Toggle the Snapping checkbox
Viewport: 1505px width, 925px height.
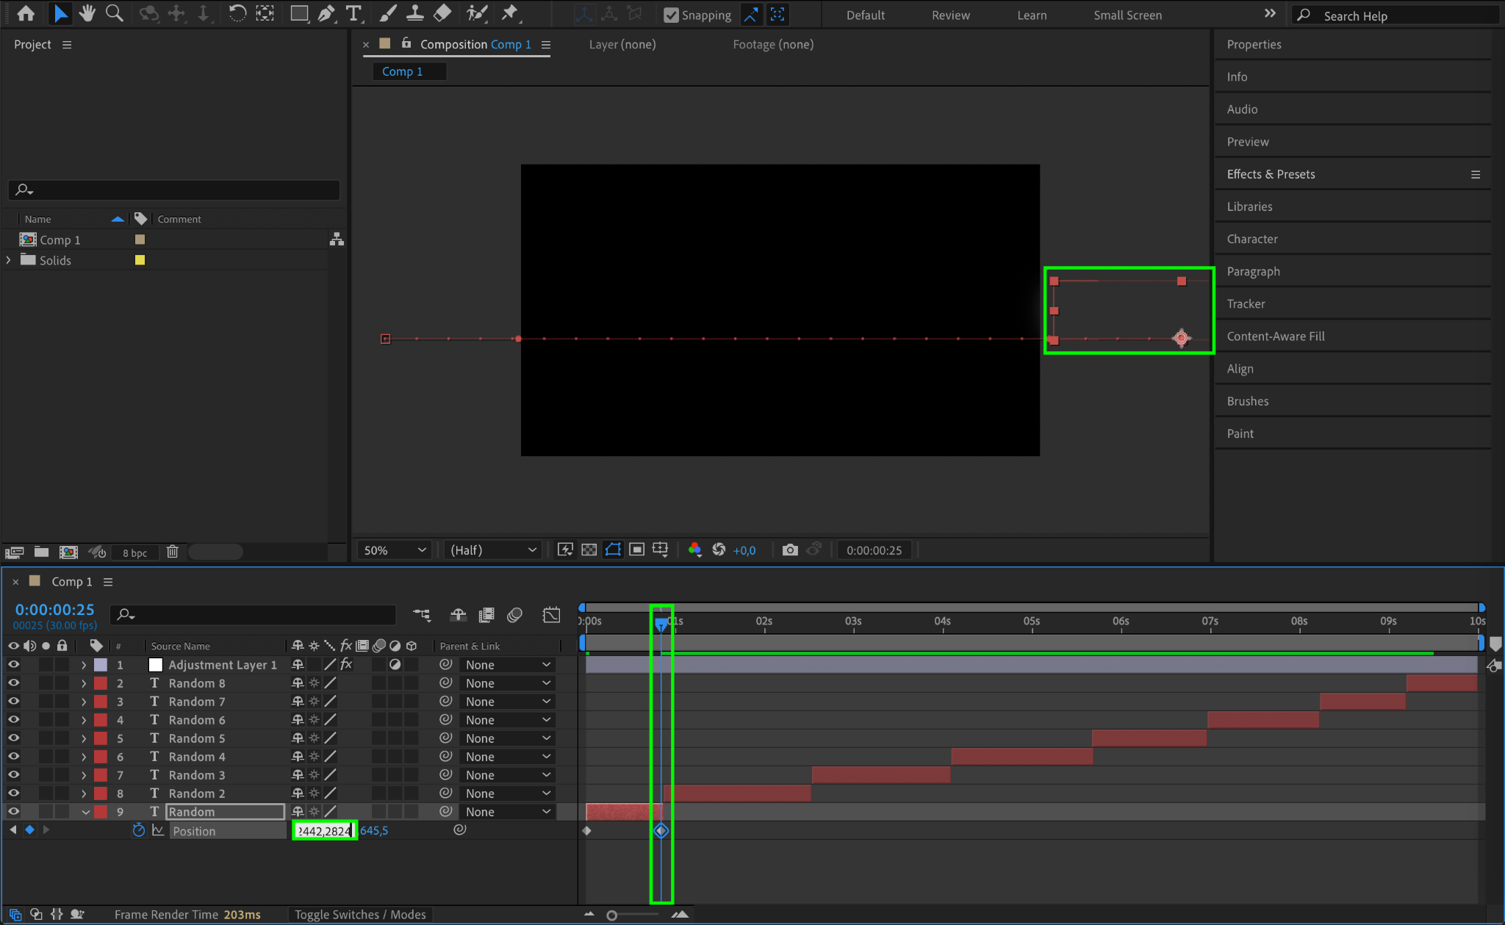point(670,15)
